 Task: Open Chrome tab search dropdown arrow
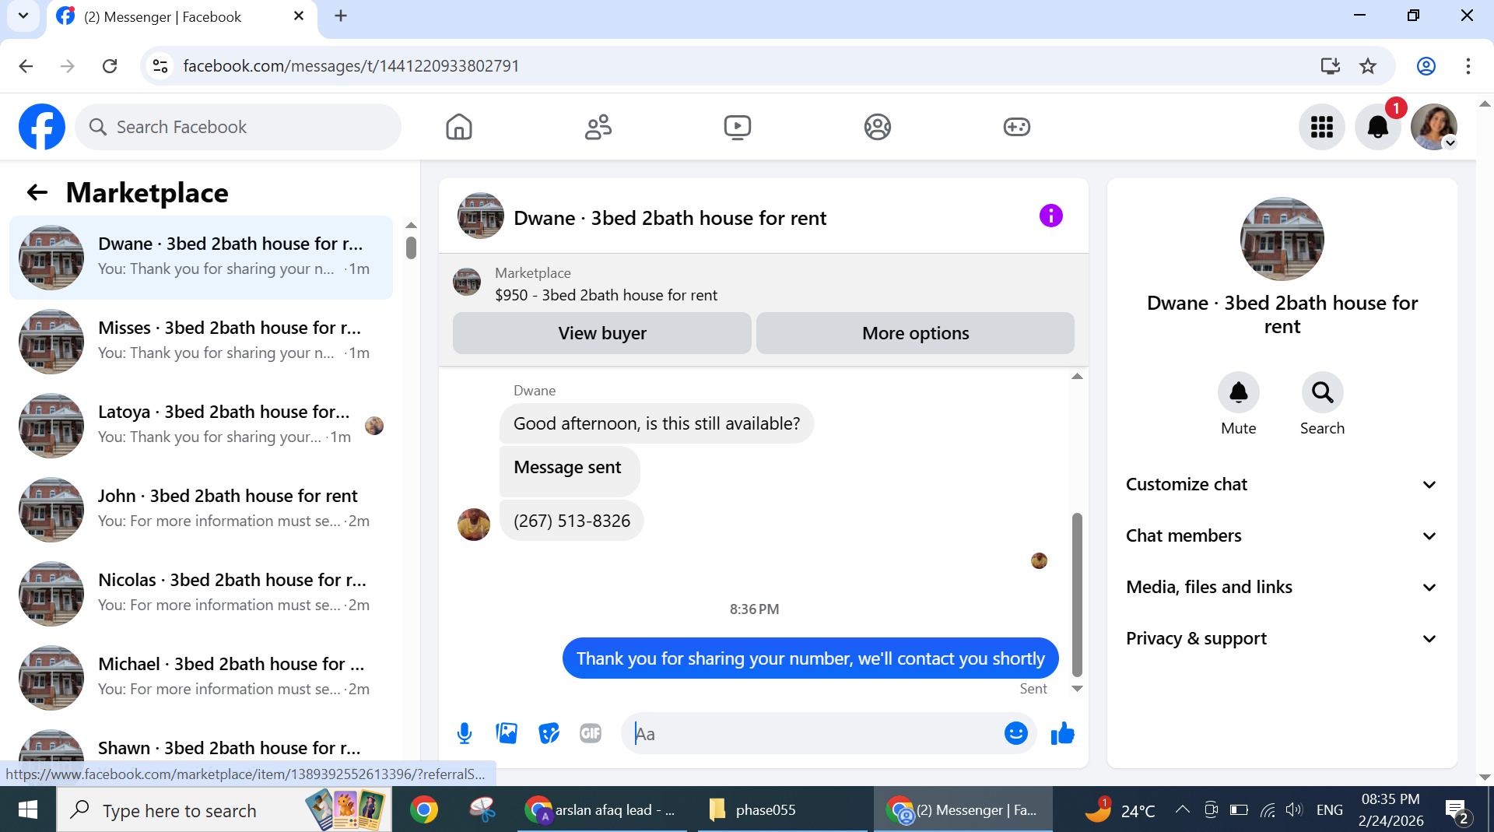[x=23, y=16]
